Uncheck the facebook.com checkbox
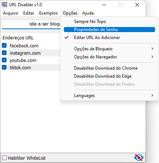This screenshot has width=159, height=163. pos(4,46)
